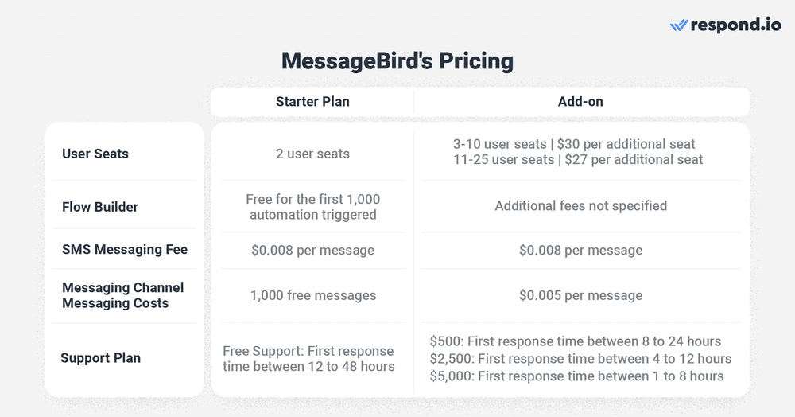Select the Starter Plan column header
Screen dimensions: 795x417
click(x=312, y=102)
